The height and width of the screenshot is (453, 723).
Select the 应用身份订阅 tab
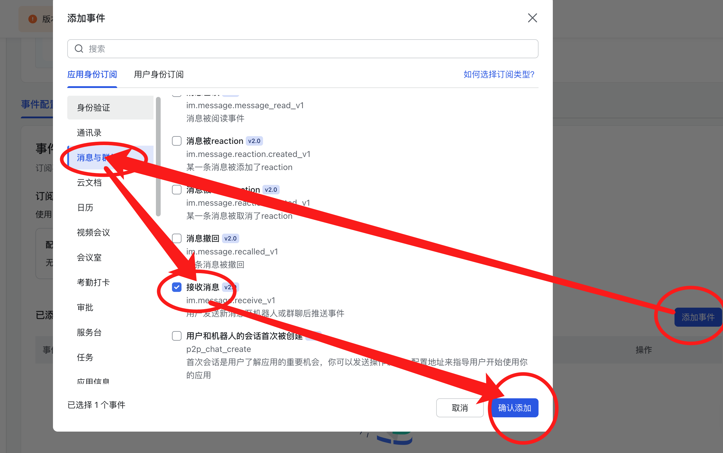(92, 75)
